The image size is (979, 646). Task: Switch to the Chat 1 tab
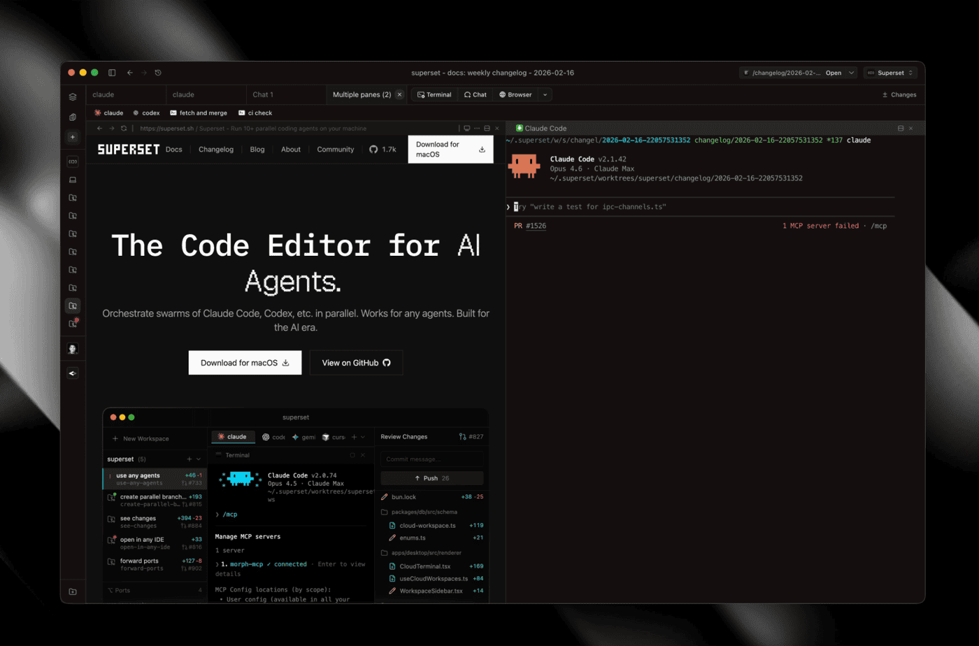(x=285, y=94)
